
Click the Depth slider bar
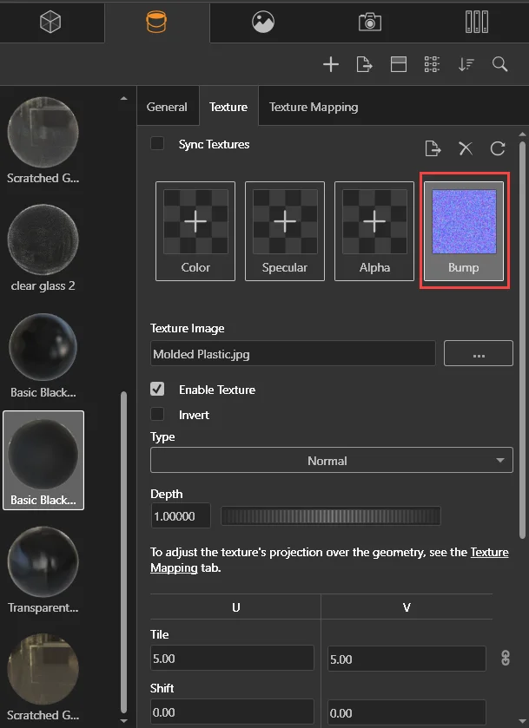click(330, 516)
